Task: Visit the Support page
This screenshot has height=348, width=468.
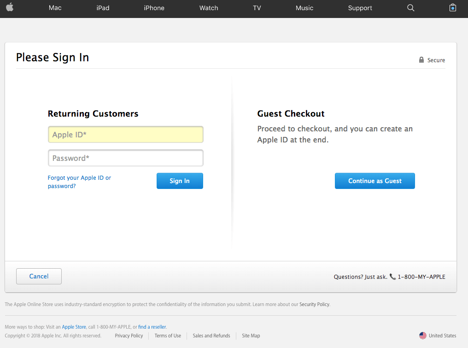Action: [360, 8]
